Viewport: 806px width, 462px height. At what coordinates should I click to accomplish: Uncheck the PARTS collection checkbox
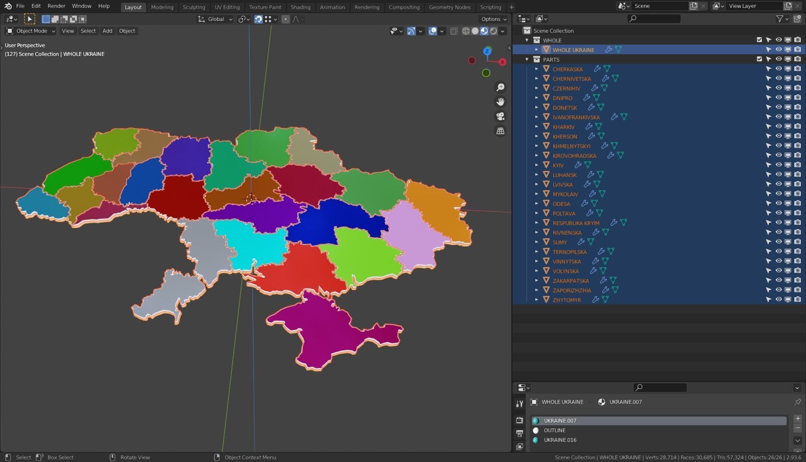click(x=759, y=59)
